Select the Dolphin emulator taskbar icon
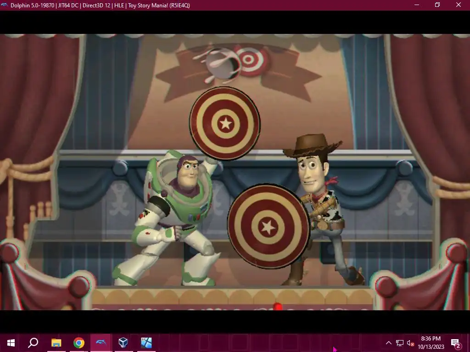This screenshot has height=352, width=470. coord(101,343)
